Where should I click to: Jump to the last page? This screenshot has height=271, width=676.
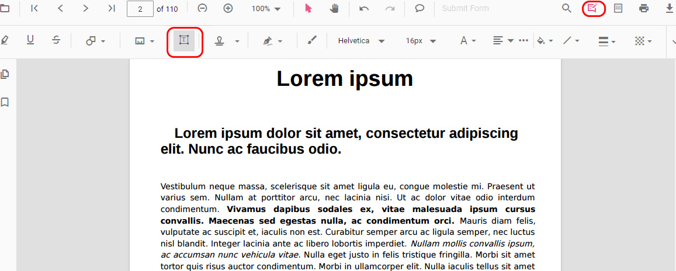[112, 9]
